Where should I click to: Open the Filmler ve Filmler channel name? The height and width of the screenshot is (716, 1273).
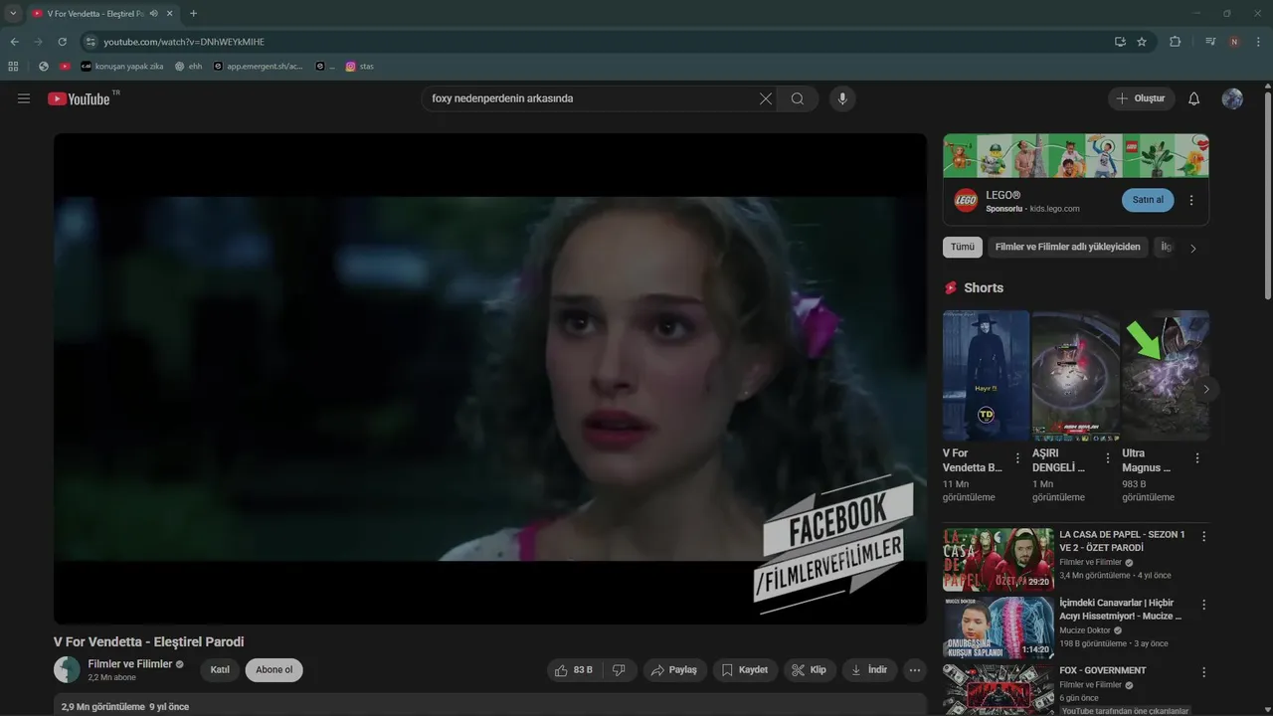click(x=130, y=663)
